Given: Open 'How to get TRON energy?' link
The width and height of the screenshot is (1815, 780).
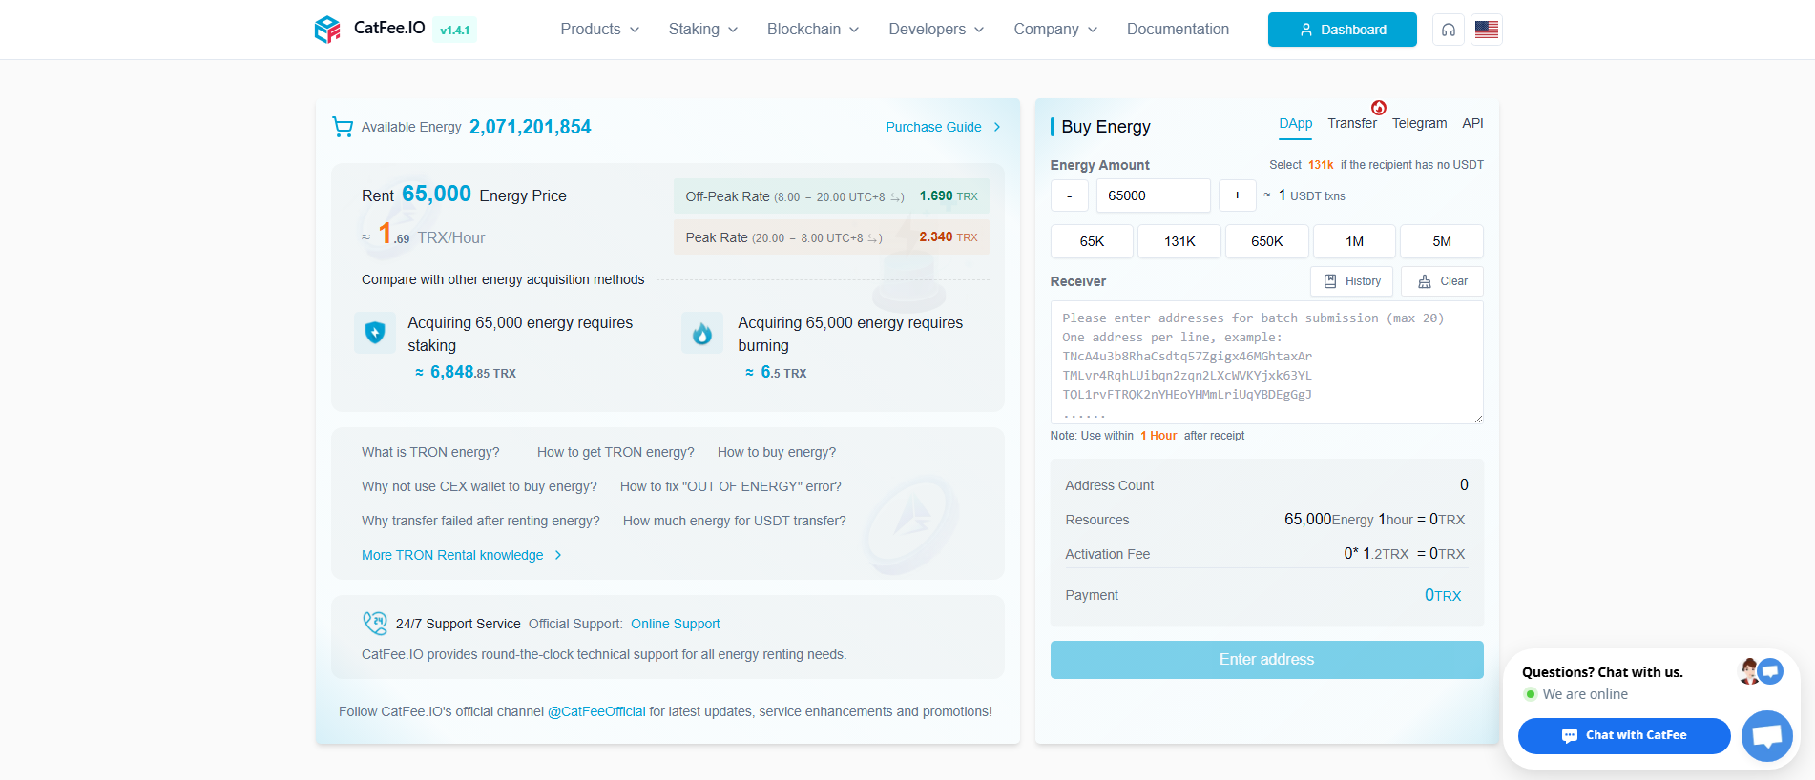Looking at the screenshot, I should click(x=615, y=452).
